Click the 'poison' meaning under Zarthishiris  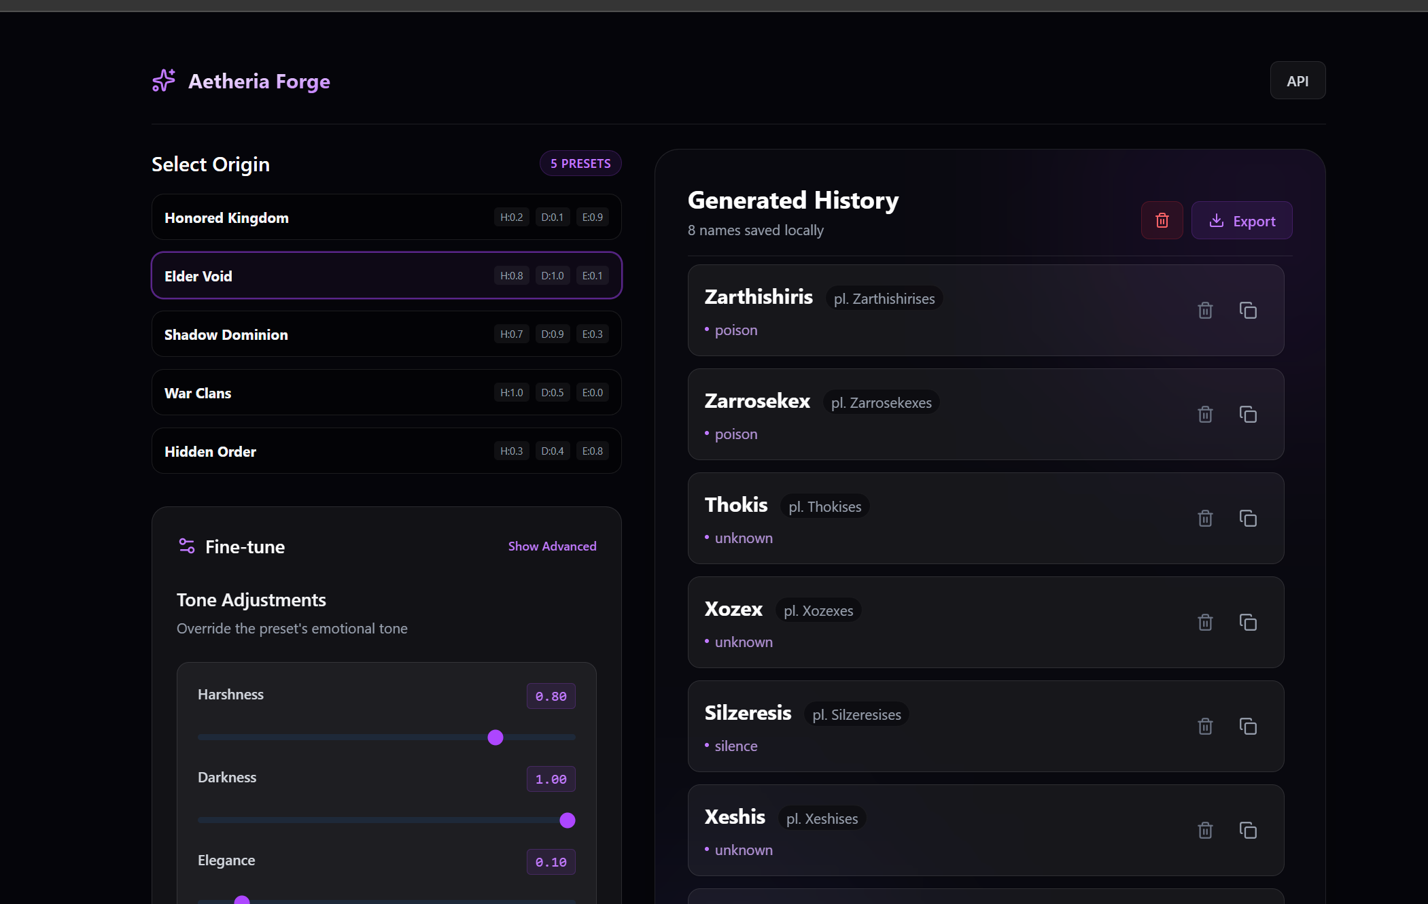click(736, 330)
